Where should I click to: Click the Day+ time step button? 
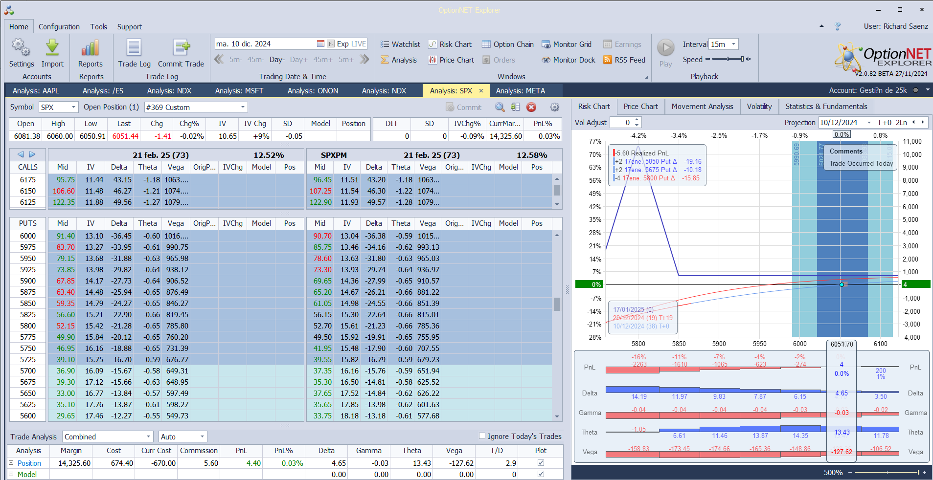click(298, 60)
